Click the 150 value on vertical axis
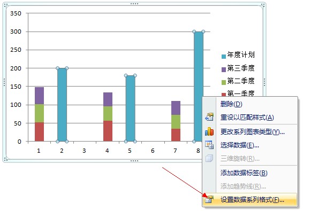Image resolution: width=311 pixels, height=211 pixels. 16,87
